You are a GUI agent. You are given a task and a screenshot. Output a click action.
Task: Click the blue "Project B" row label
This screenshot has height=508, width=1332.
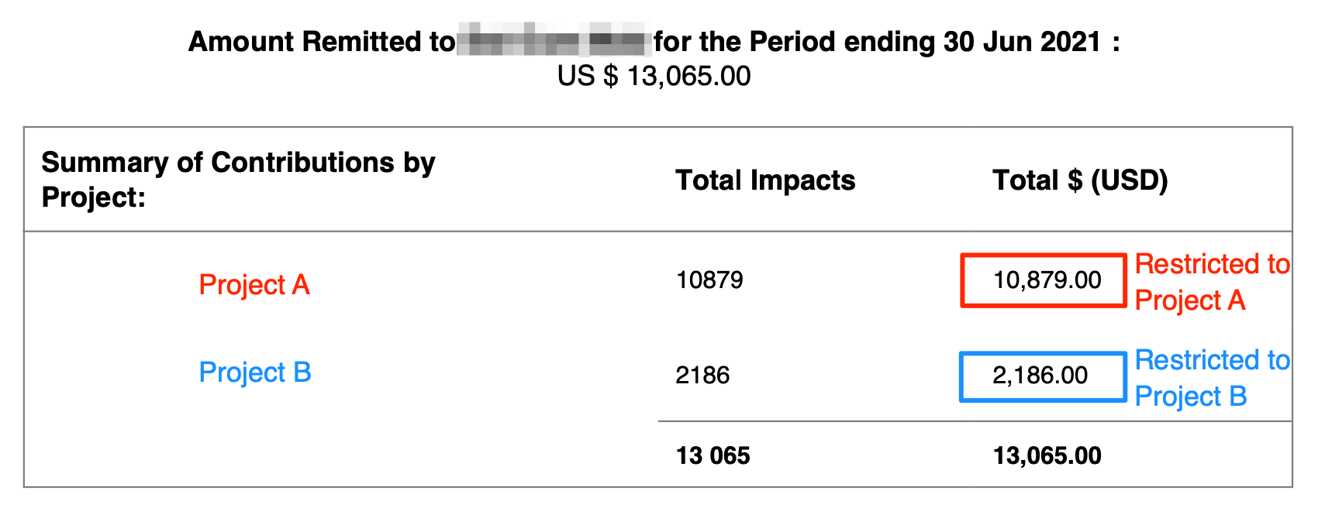(255, 372)
